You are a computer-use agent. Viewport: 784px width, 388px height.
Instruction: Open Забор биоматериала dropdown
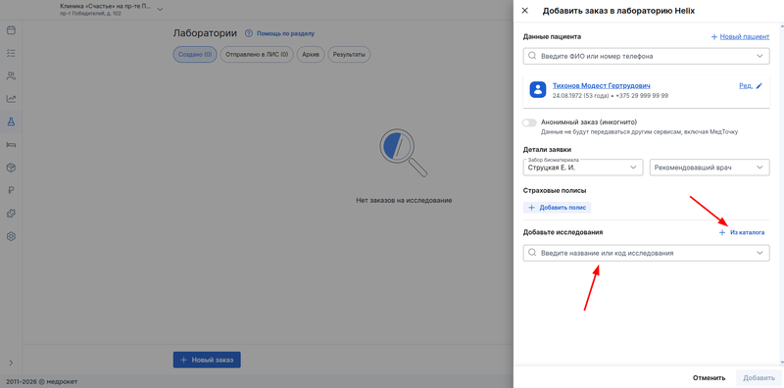coord(583,168)
